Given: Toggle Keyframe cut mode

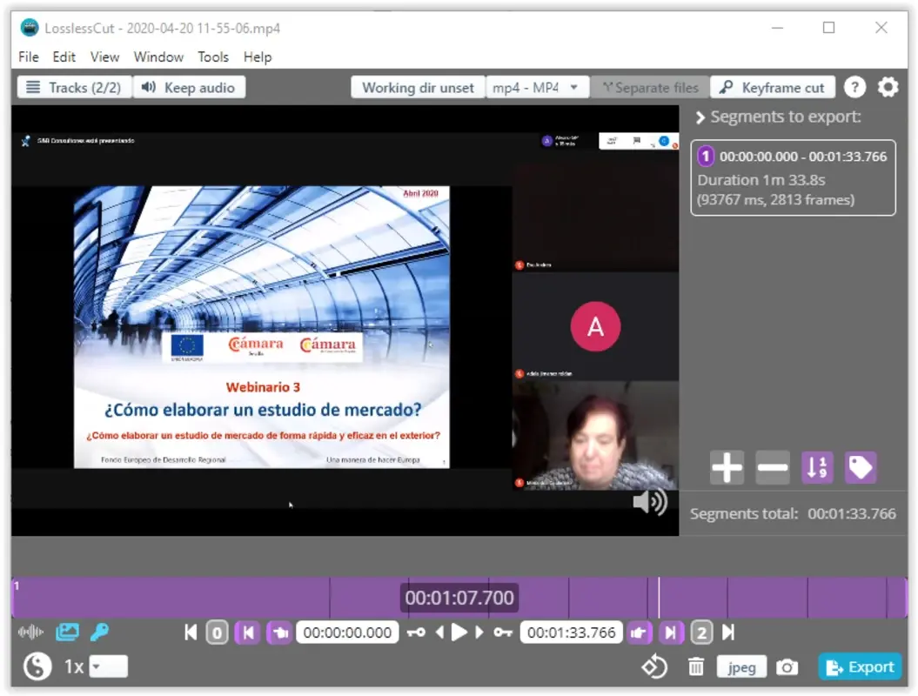Looking at the screenshot, I should point(773,87).
